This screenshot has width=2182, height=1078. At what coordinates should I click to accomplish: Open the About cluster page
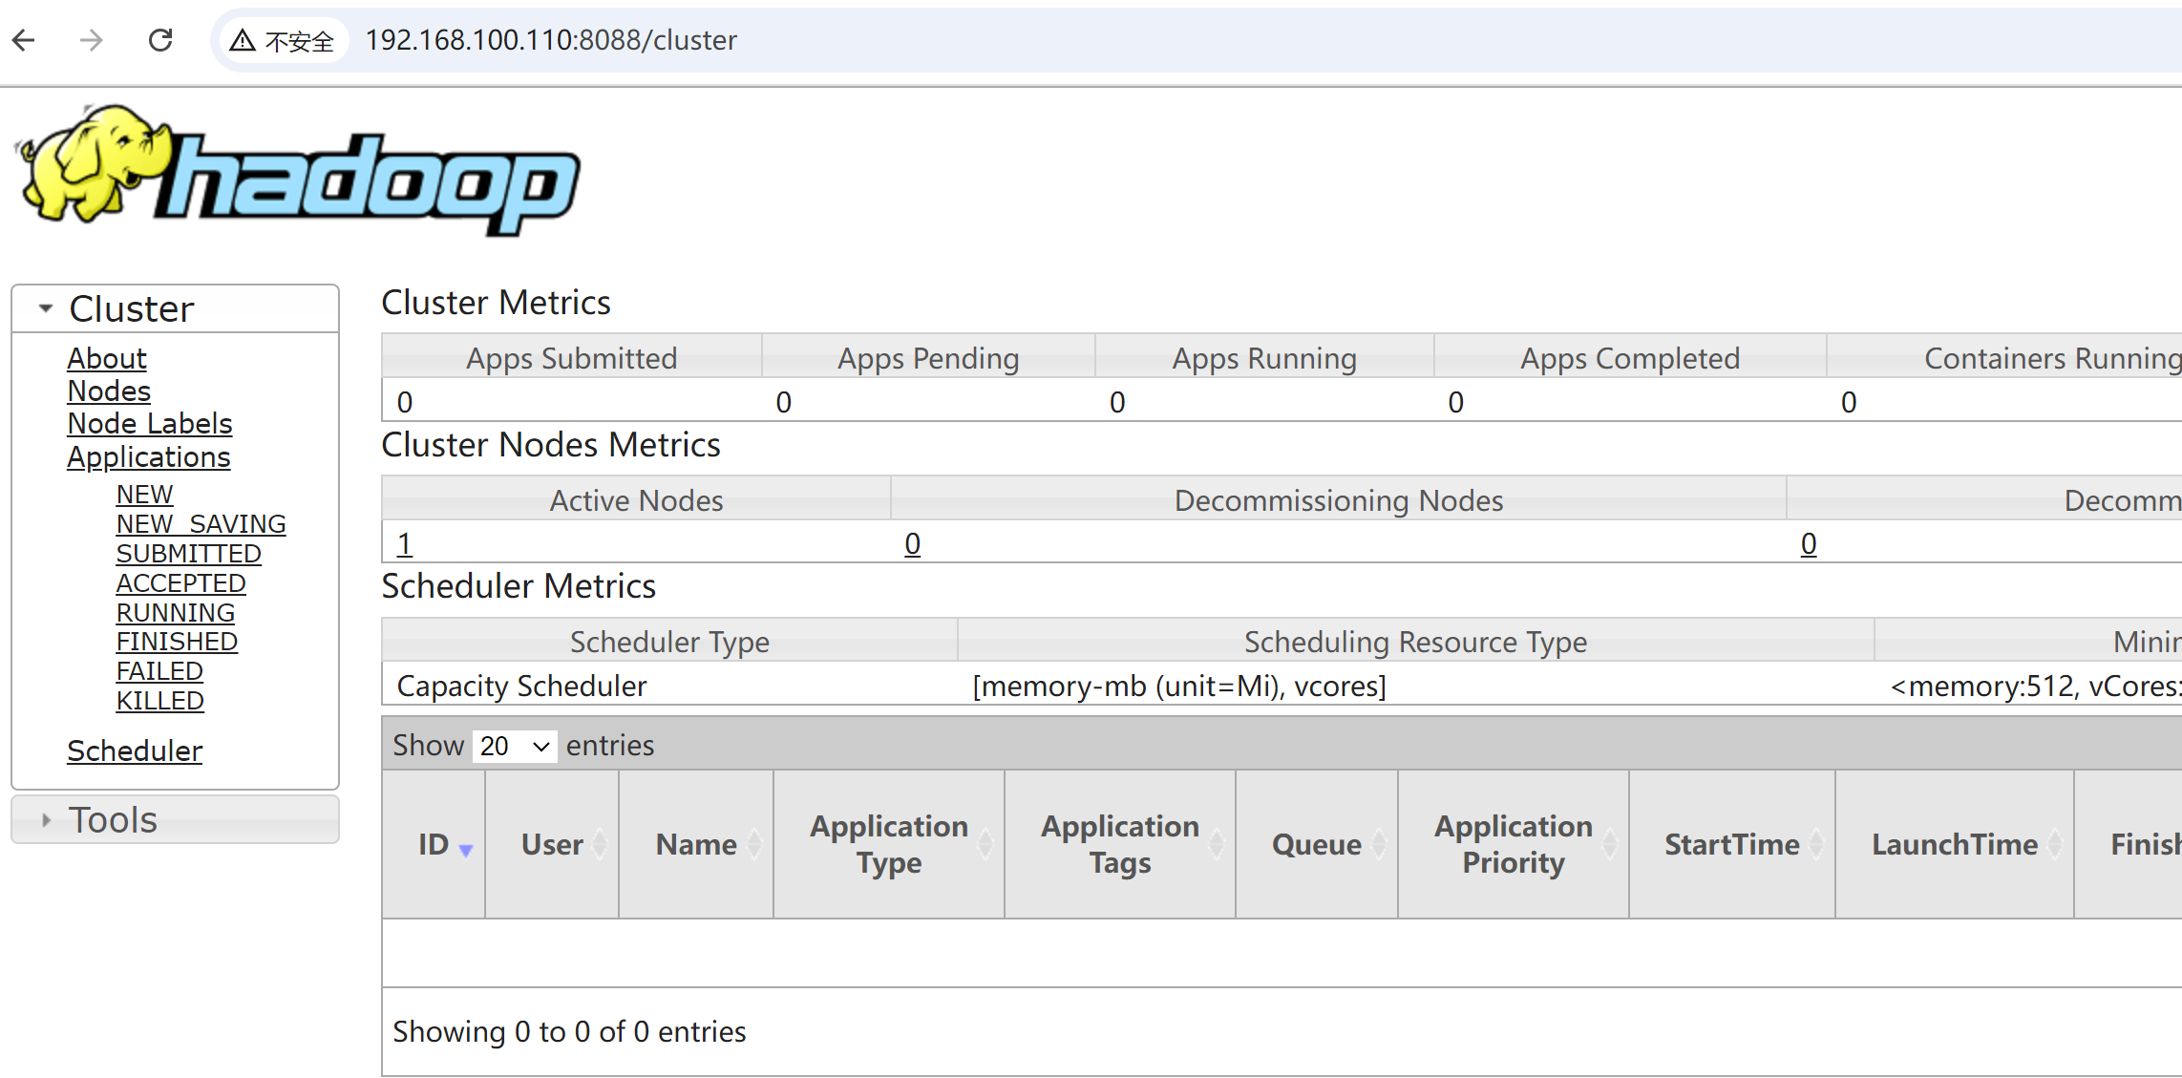[x=106, y=359]
